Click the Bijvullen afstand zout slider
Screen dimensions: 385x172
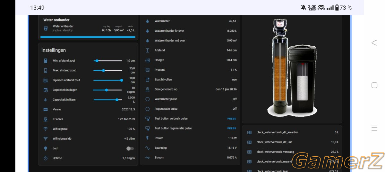[x=108, y=80]
